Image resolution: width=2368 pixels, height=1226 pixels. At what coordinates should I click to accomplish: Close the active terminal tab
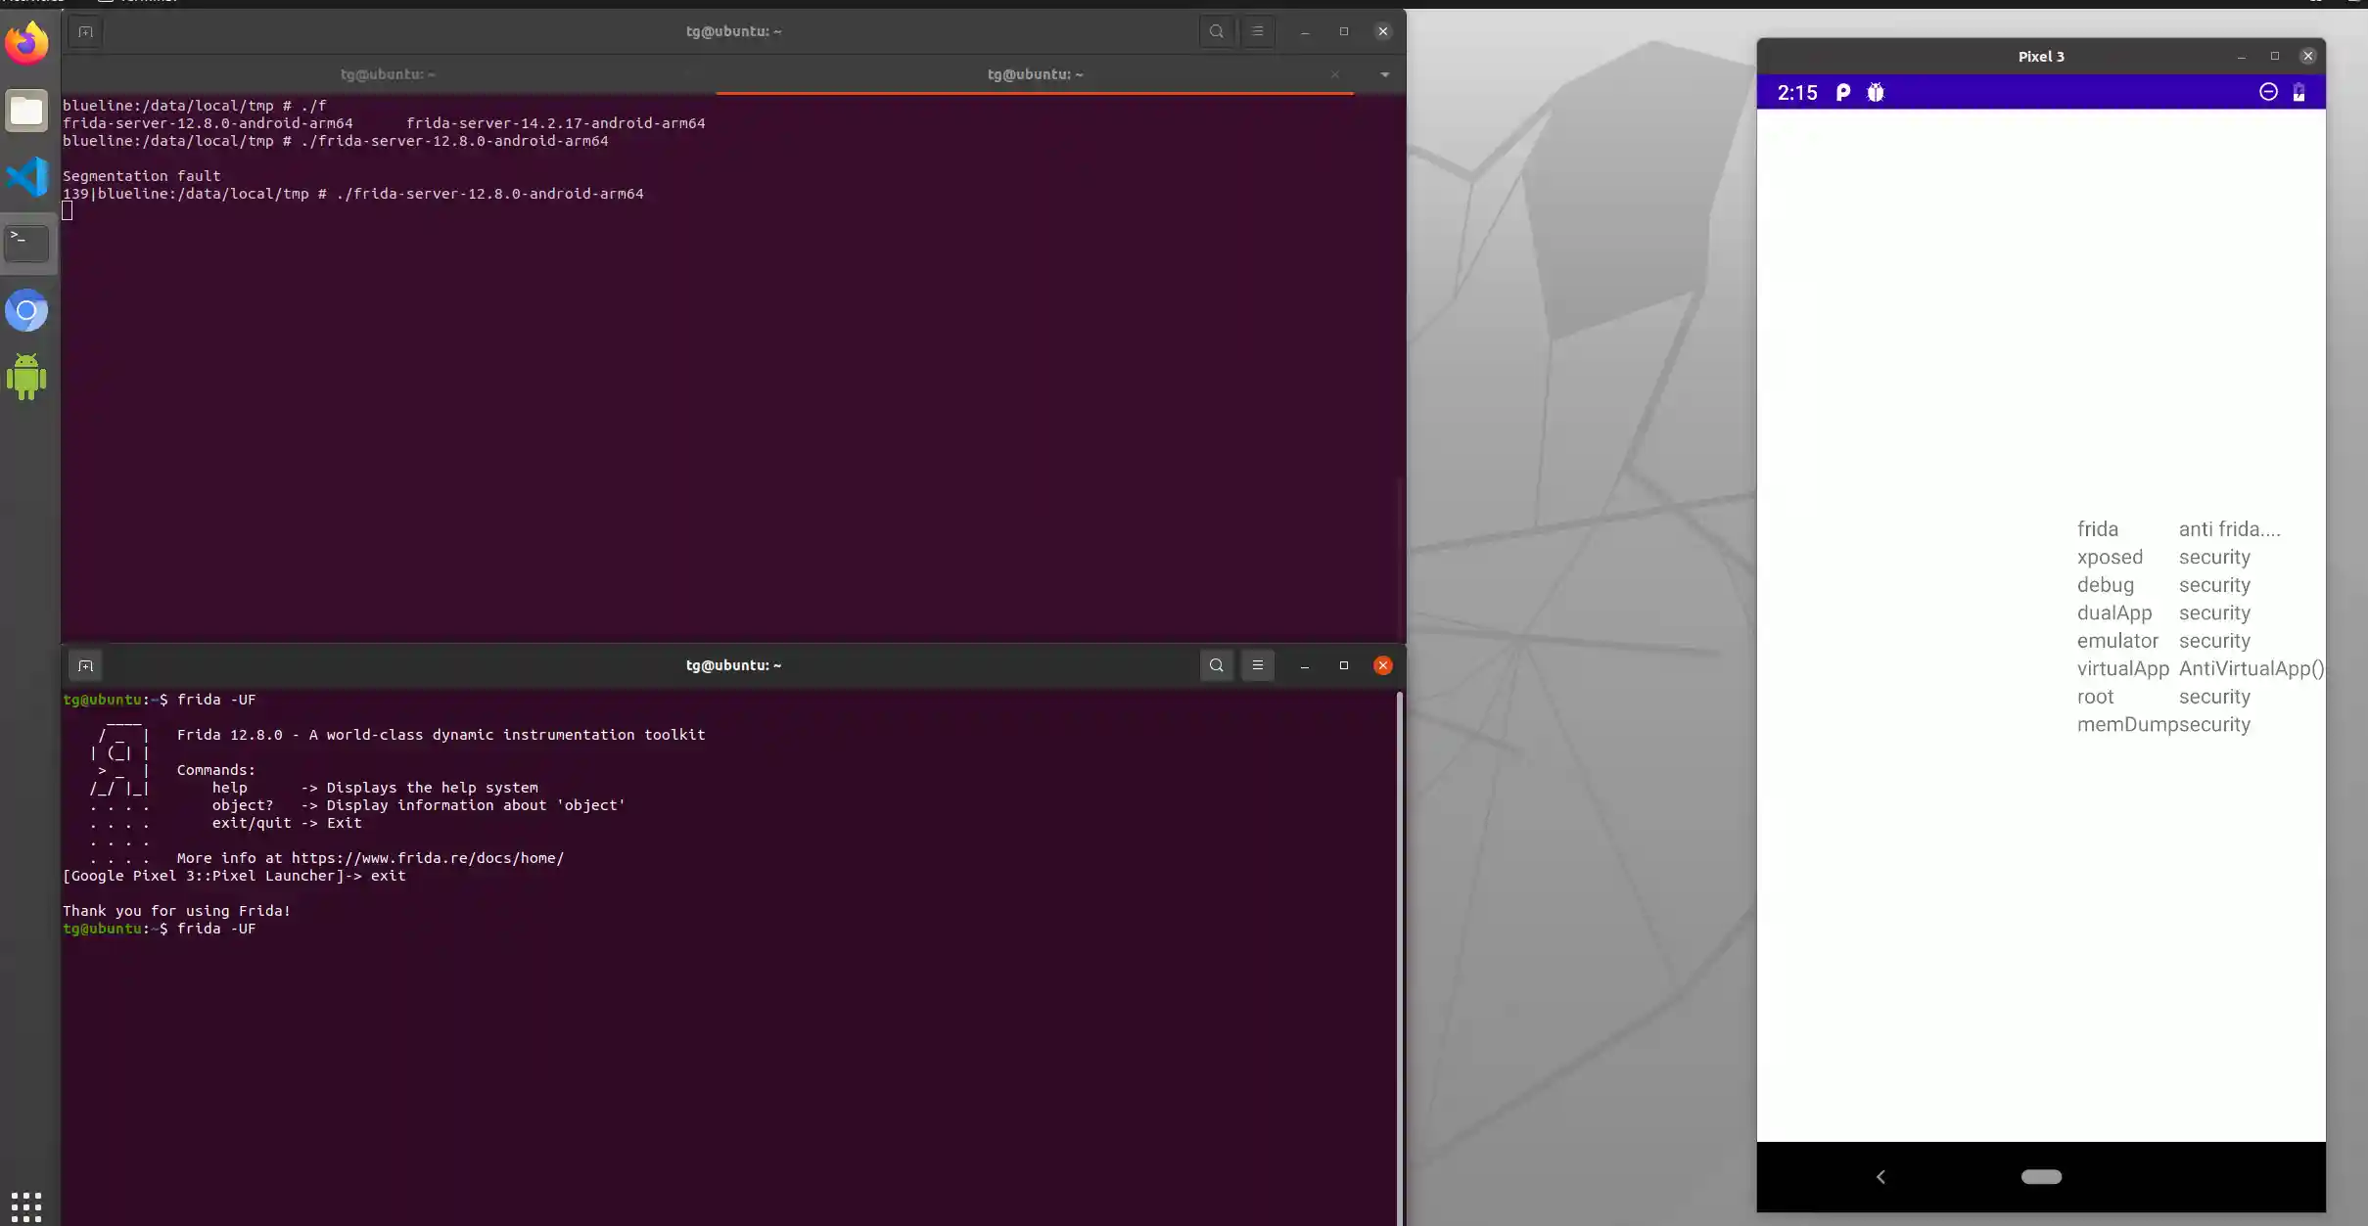pyautogui.click(x=1334, y=74)
